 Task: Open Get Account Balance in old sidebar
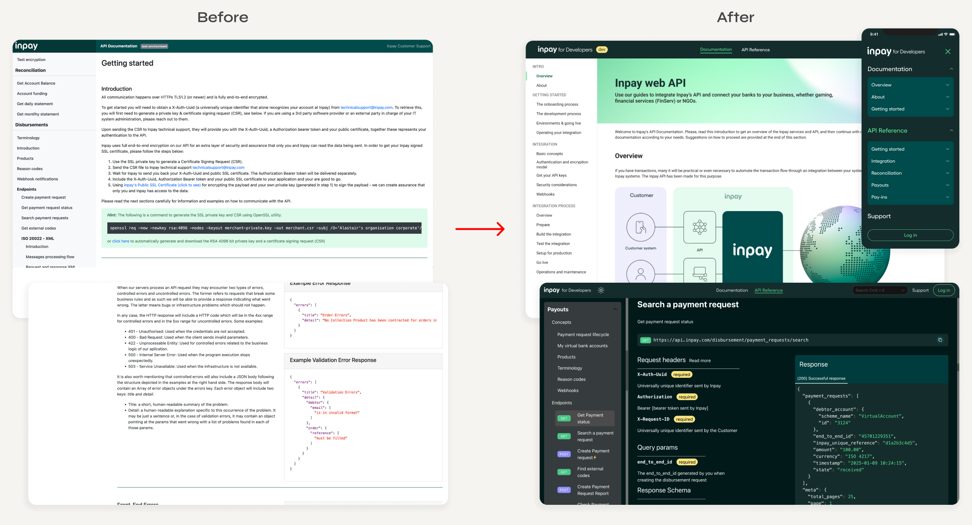click(x=36, y=83)
